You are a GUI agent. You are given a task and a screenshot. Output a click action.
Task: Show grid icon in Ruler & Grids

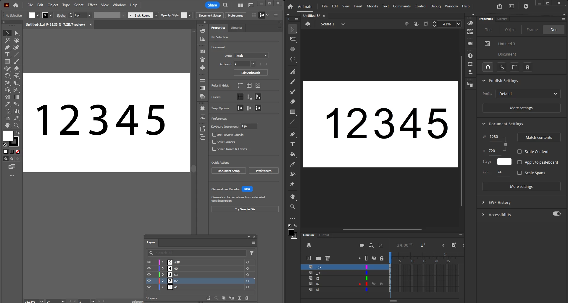click(x=249, y=85)
